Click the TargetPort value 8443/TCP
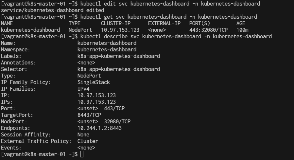The width and height of the screenshot is (294, 160). [89, 115]
